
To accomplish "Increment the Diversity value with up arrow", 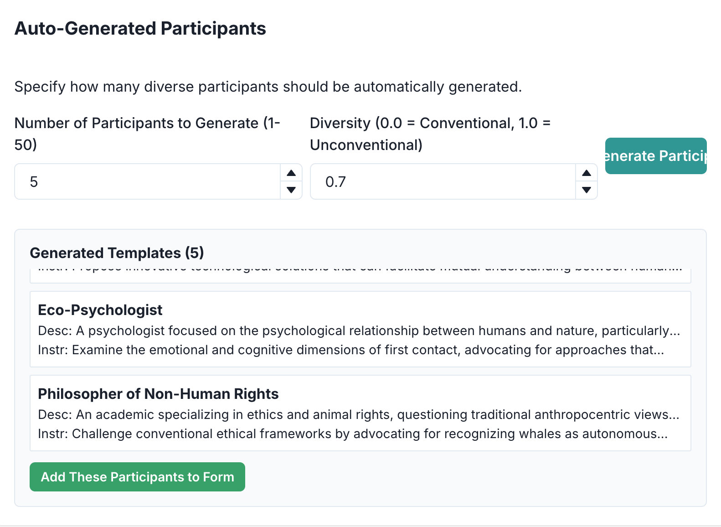I will tap(587, 173).
